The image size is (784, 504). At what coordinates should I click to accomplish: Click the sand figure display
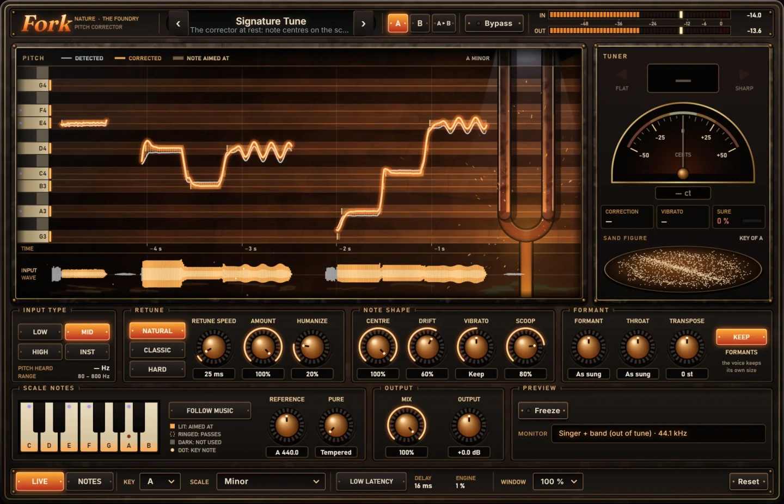683,269
